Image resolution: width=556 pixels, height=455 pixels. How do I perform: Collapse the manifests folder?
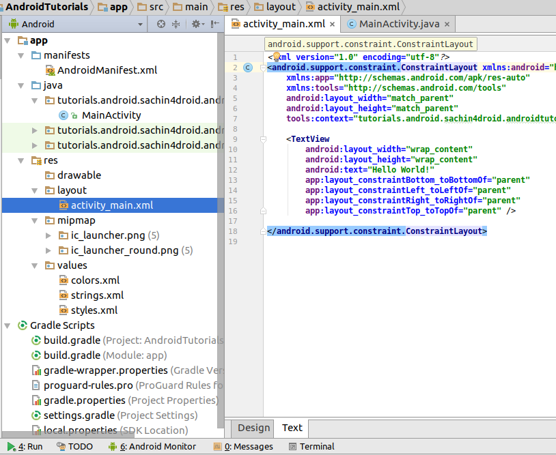click(x=21, y=55)
